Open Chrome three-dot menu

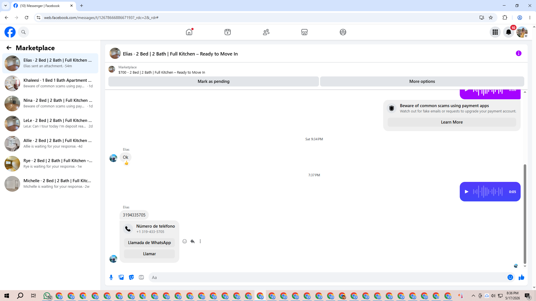(x=530, y=18)
